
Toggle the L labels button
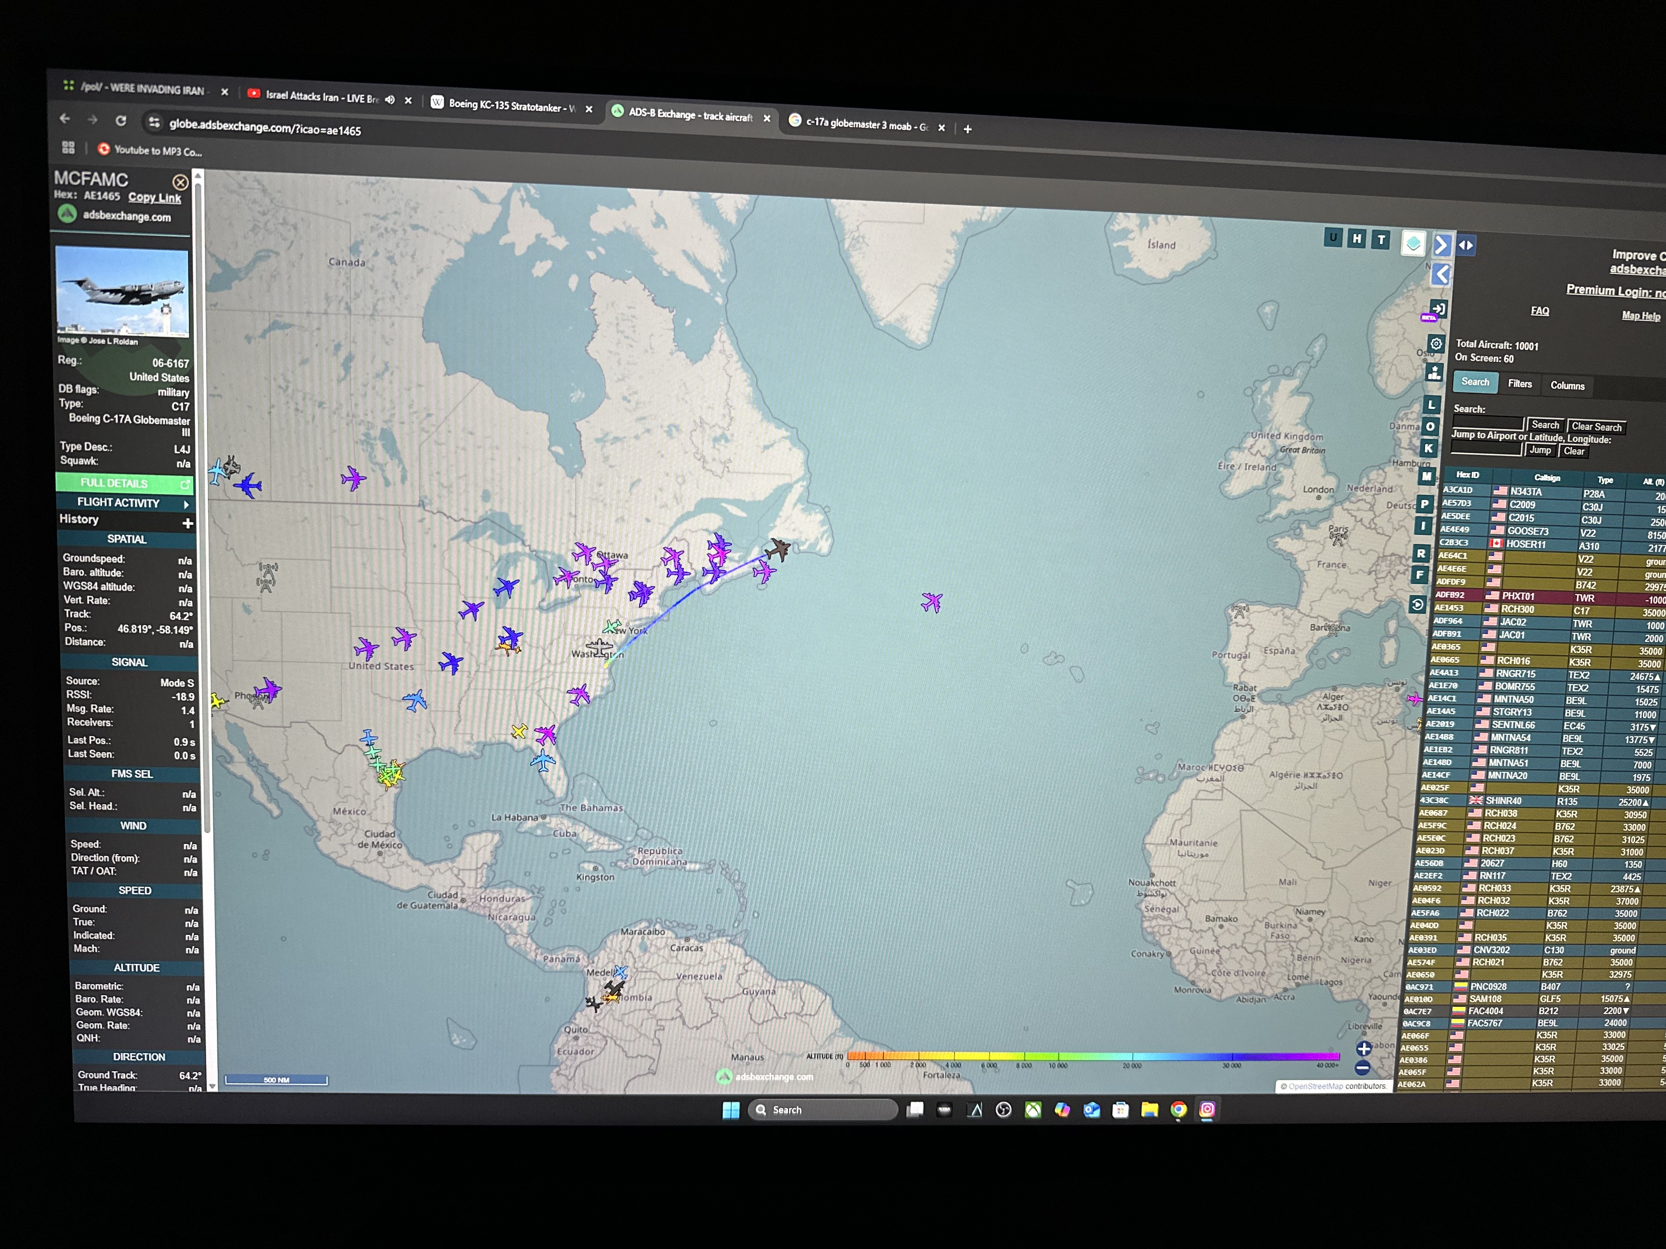[x=1431, y=404]
